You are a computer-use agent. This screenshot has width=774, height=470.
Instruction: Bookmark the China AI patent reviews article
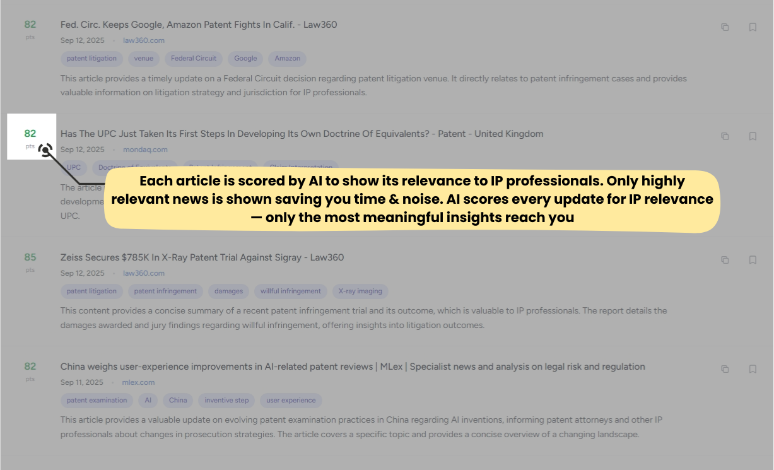pyautogui.click(x=753, y=369)
